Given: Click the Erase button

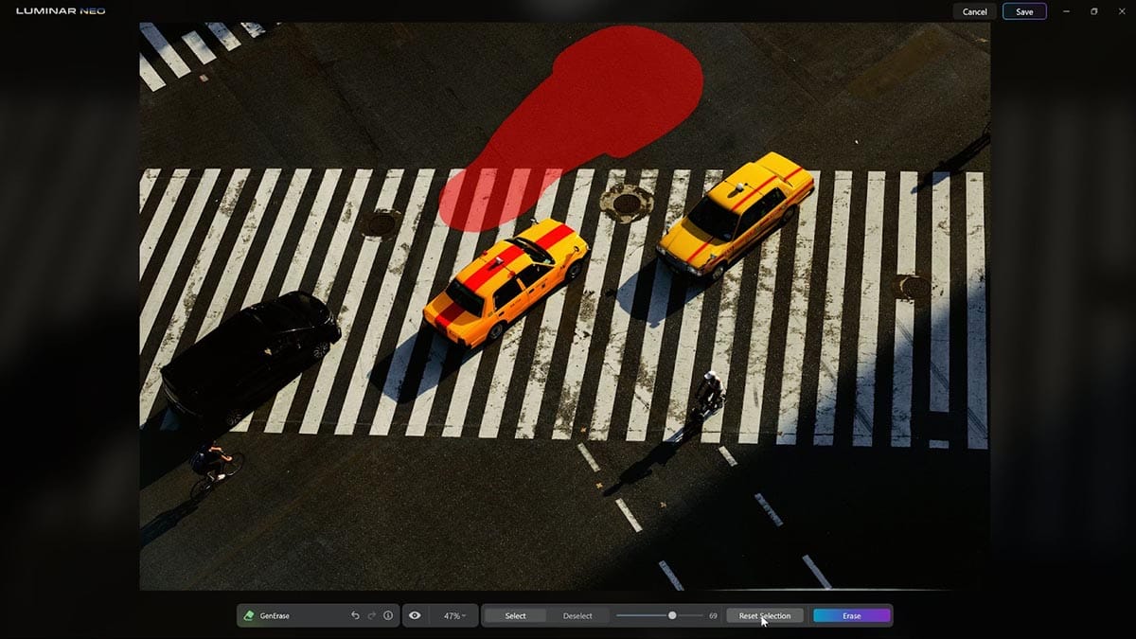Looking at the screenshot, I should pos(852,615).
